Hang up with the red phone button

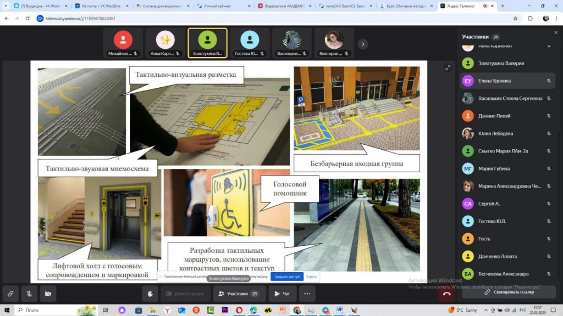point(446,294)
